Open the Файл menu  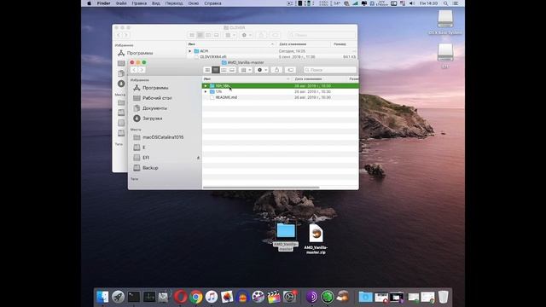tap(121, 3)
